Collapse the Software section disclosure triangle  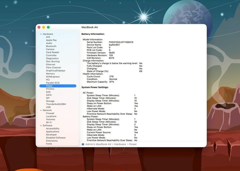(41, 126)
